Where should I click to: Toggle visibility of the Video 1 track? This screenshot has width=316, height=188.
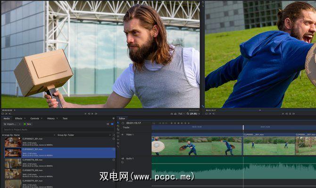coord(122,135)
